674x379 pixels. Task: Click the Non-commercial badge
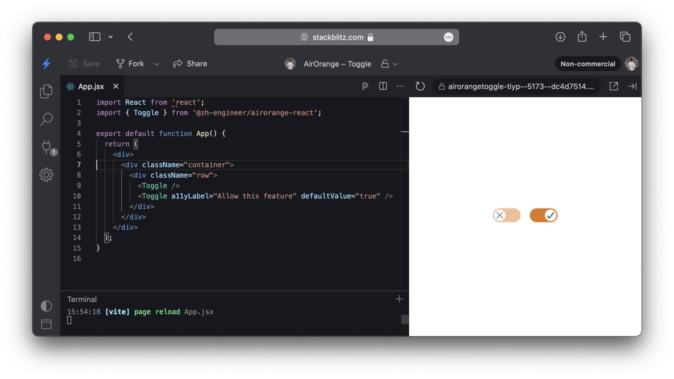coord(588,64)
